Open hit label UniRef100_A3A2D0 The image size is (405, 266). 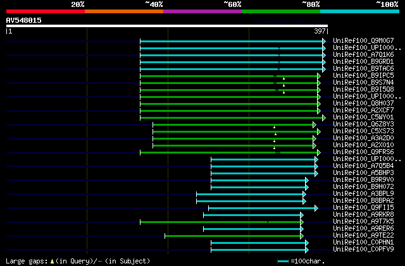click(363, 138)
